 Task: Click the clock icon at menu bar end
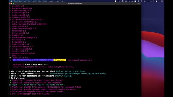point(162,1)
